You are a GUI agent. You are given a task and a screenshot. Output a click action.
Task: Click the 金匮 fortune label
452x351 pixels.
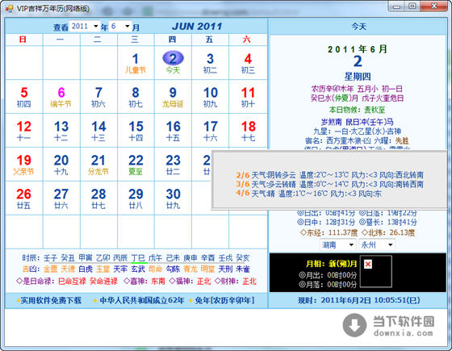50,270
